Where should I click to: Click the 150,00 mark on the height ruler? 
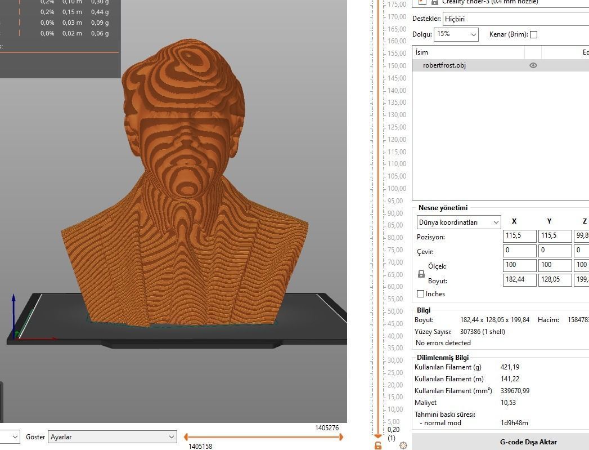coord(397,65)
